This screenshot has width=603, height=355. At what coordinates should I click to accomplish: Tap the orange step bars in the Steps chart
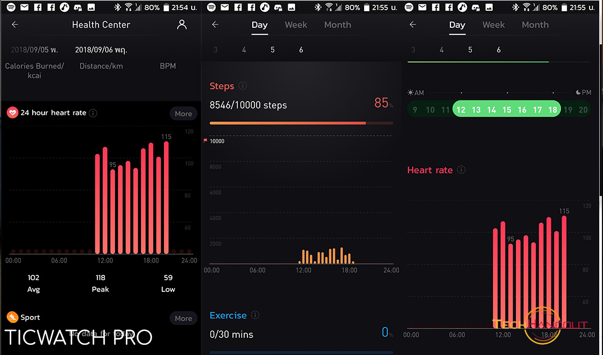point(326,256)
